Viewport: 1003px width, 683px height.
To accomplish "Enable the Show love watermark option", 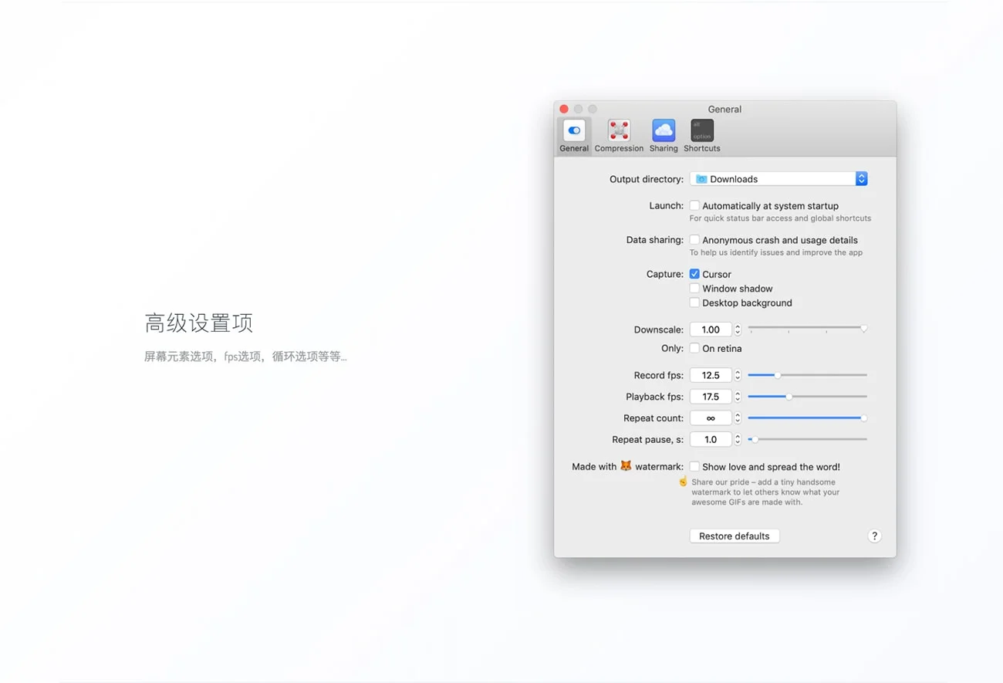I will [x=694, y=467].
